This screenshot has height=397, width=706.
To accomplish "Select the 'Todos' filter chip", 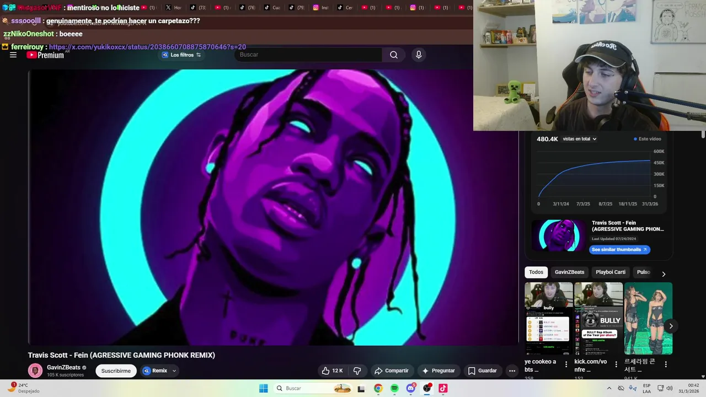I will (x=536, y=272).
